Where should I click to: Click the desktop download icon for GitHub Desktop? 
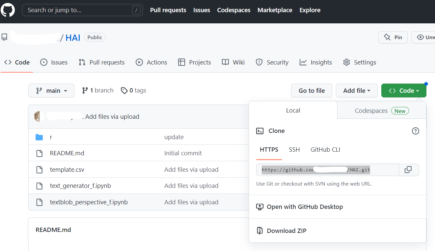coord(260,207)
